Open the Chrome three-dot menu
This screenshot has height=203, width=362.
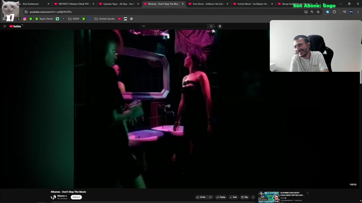tap(358, 12)
